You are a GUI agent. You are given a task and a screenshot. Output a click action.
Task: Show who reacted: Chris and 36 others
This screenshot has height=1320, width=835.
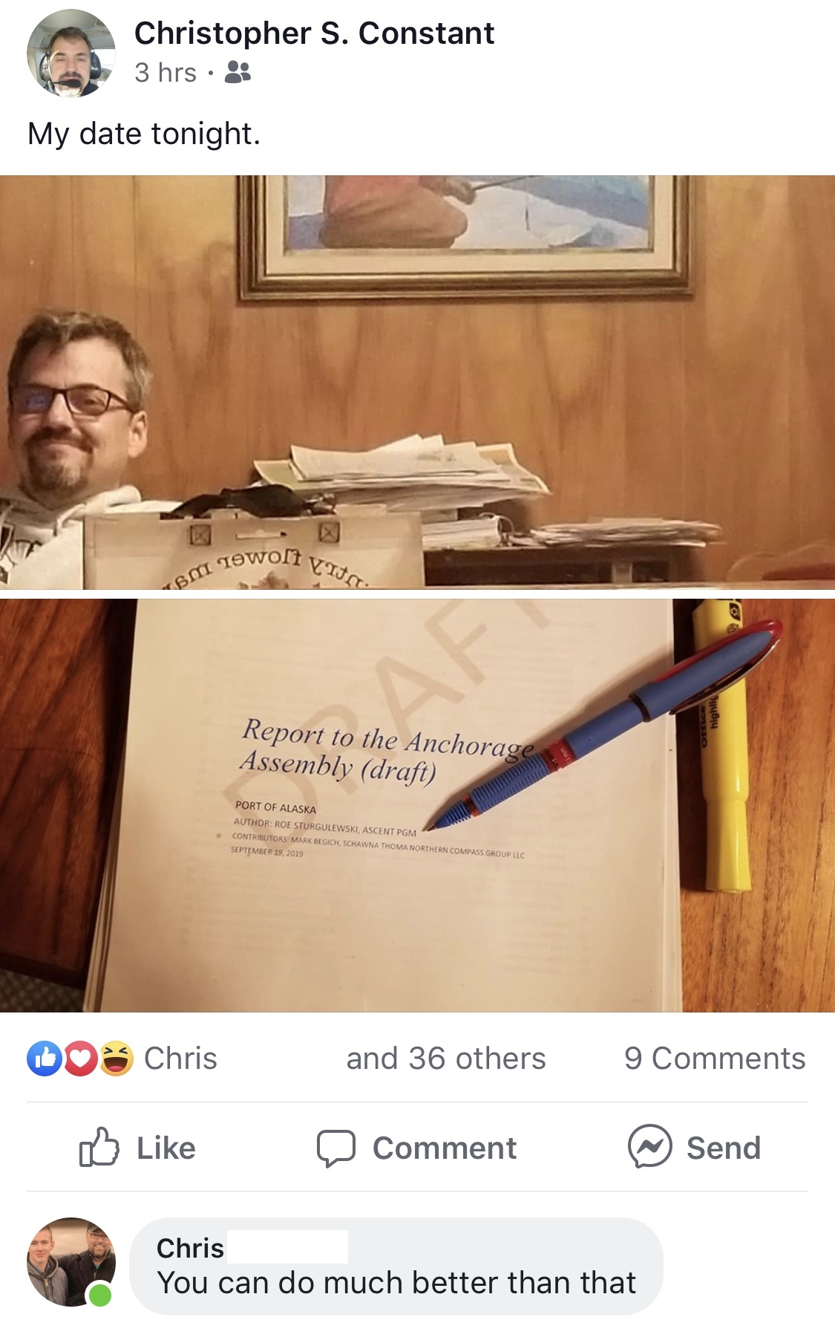pos(344,1059)
